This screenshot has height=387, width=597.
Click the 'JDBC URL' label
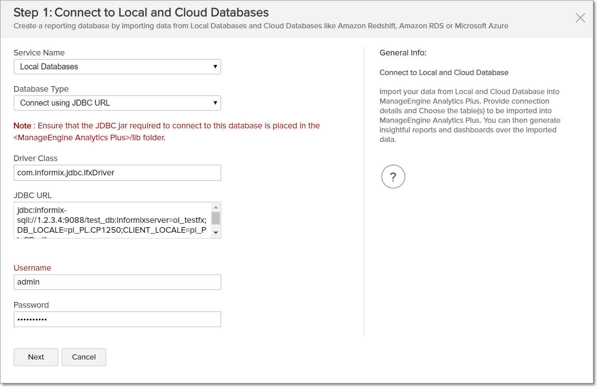click(33, 195)
